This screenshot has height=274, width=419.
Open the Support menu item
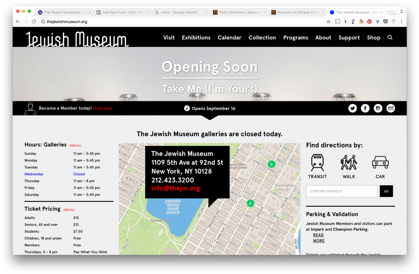click(349, 38)
